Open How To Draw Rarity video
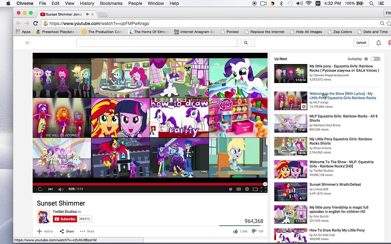Image resolution: width=391 pixels, height=244 pixels. click(x=337, y=230)
